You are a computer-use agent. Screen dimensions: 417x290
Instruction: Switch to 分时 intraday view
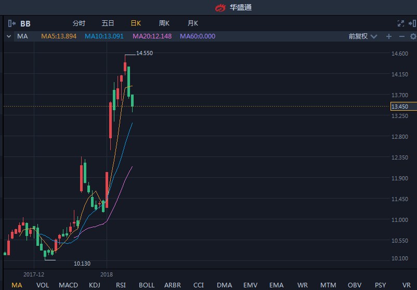click(x=79, y=23)
